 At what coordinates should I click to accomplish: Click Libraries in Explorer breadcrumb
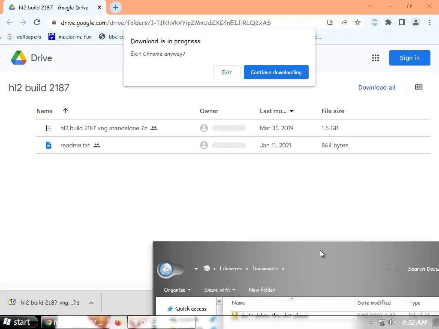[231, 269]
